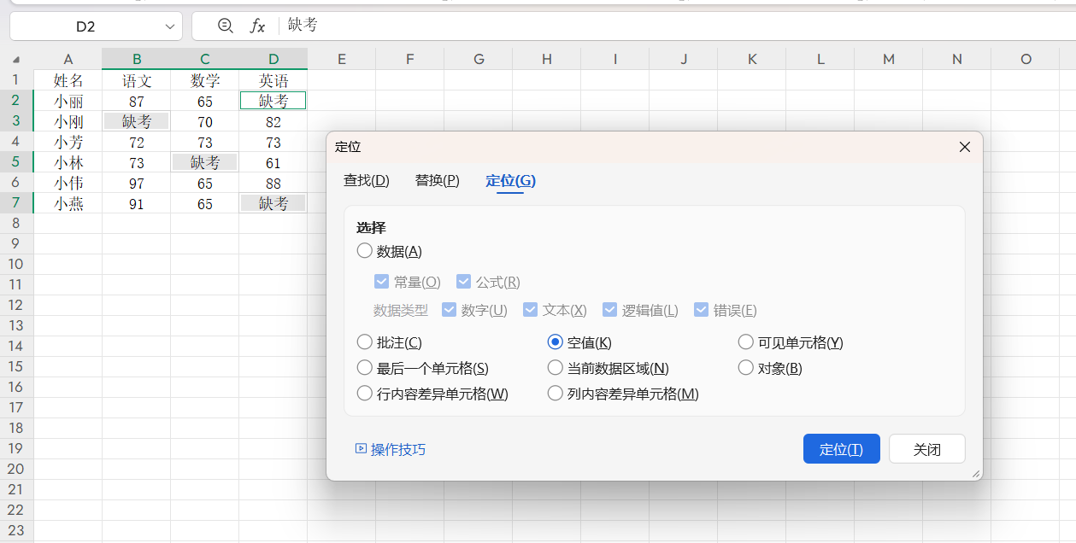Uncheck the 逻辑值(L) checkbox
1076x543 pixels.
(x=609, y=309)
